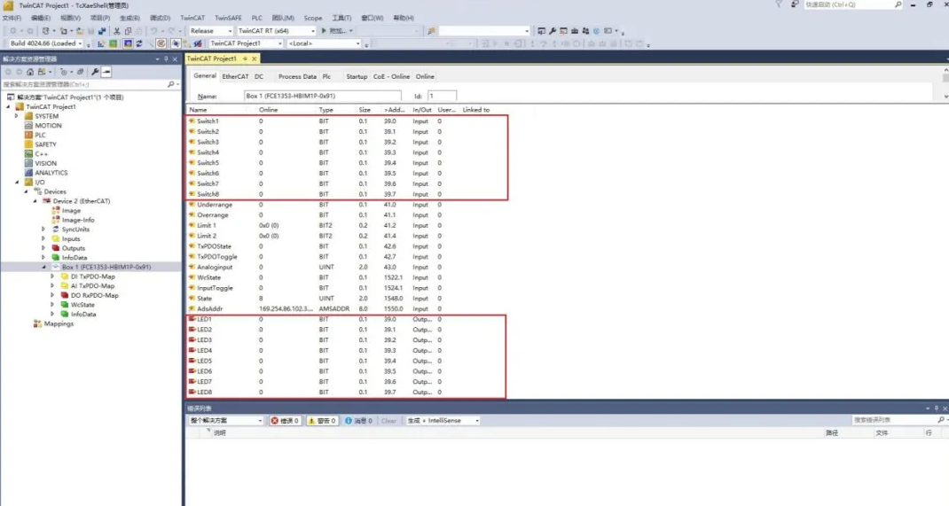The height and width of the screenshot is (506, 949).
Task: Select the PLC node in project tree
Action: click(40, 136)
